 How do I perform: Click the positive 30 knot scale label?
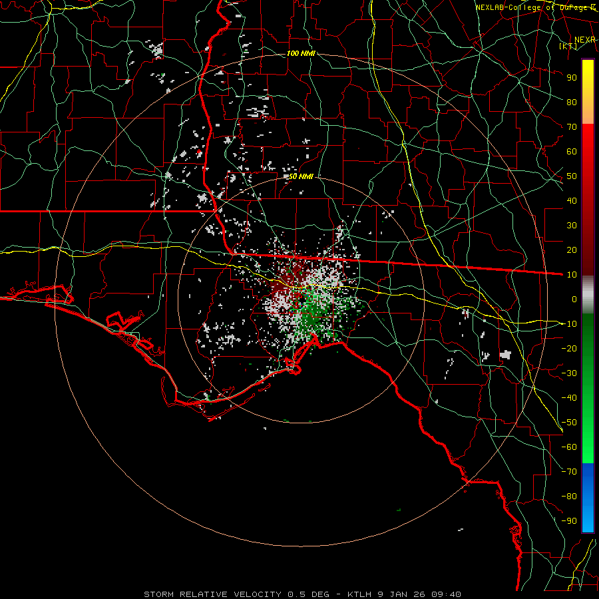[572, 226]
